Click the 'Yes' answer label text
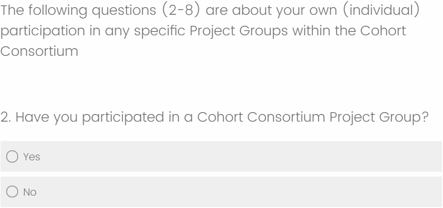Viewport: 443px width, 208px height. (x=32, y=157)
